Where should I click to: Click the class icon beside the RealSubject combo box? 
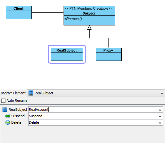pyautogui.click(x=31, y=93)
